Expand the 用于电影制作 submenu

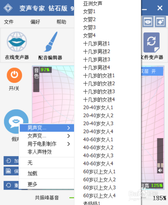47,144
